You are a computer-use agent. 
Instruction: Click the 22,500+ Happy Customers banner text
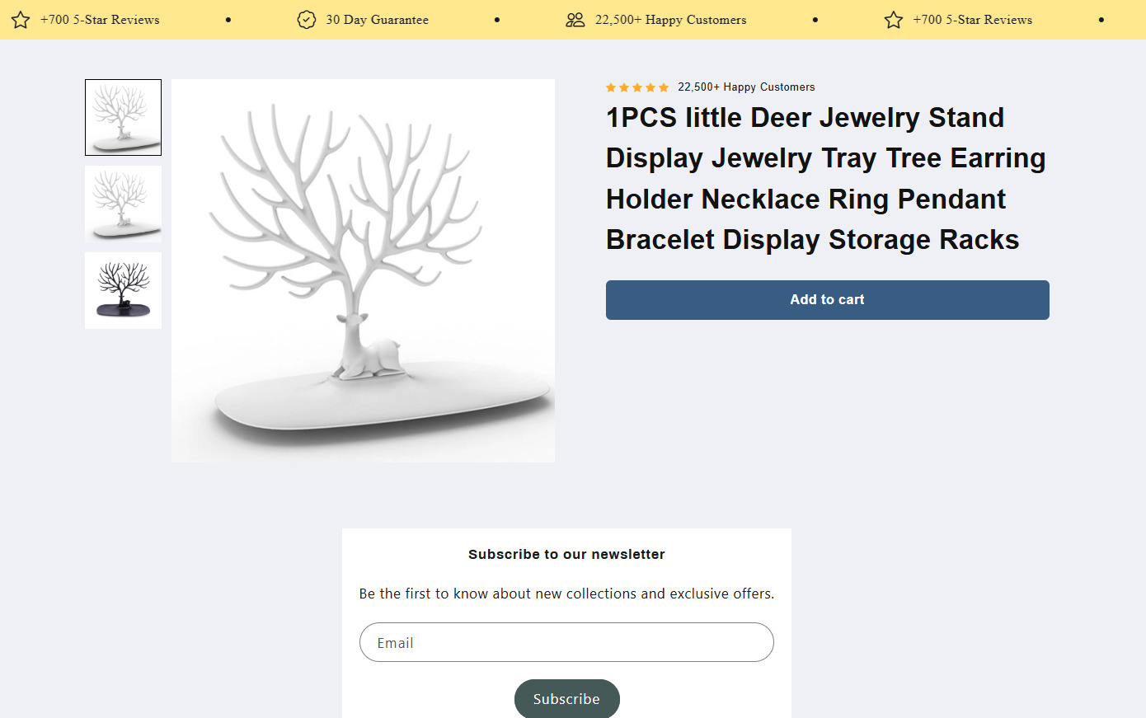[x=671, y=20]
